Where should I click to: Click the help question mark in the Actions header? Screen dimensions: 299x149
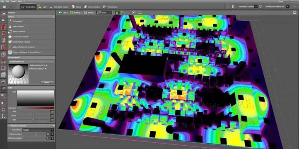(x=53, y=17)
